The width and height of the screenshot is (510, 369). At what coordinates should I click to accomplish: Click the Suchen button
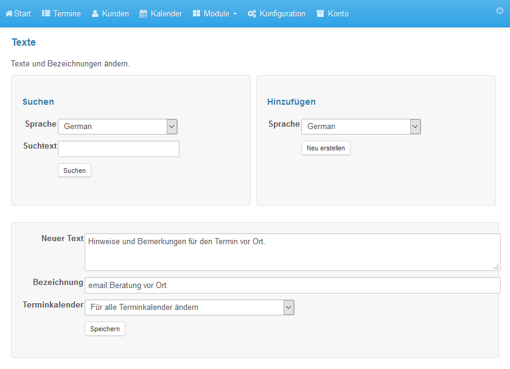point(74,170)
